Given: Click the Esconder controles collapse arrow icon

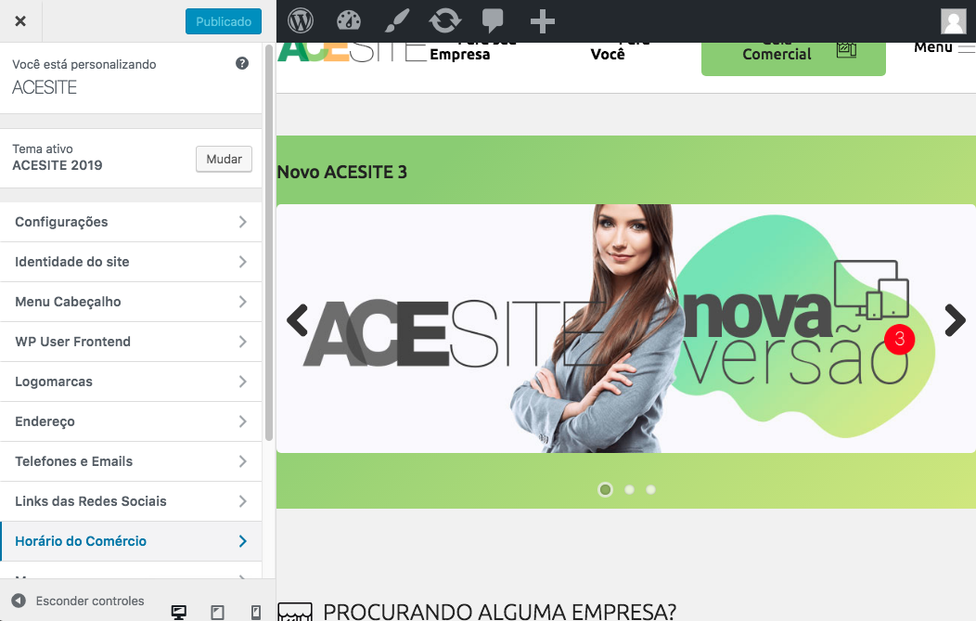Looking at the screenshot, I should tap(19, 601).
